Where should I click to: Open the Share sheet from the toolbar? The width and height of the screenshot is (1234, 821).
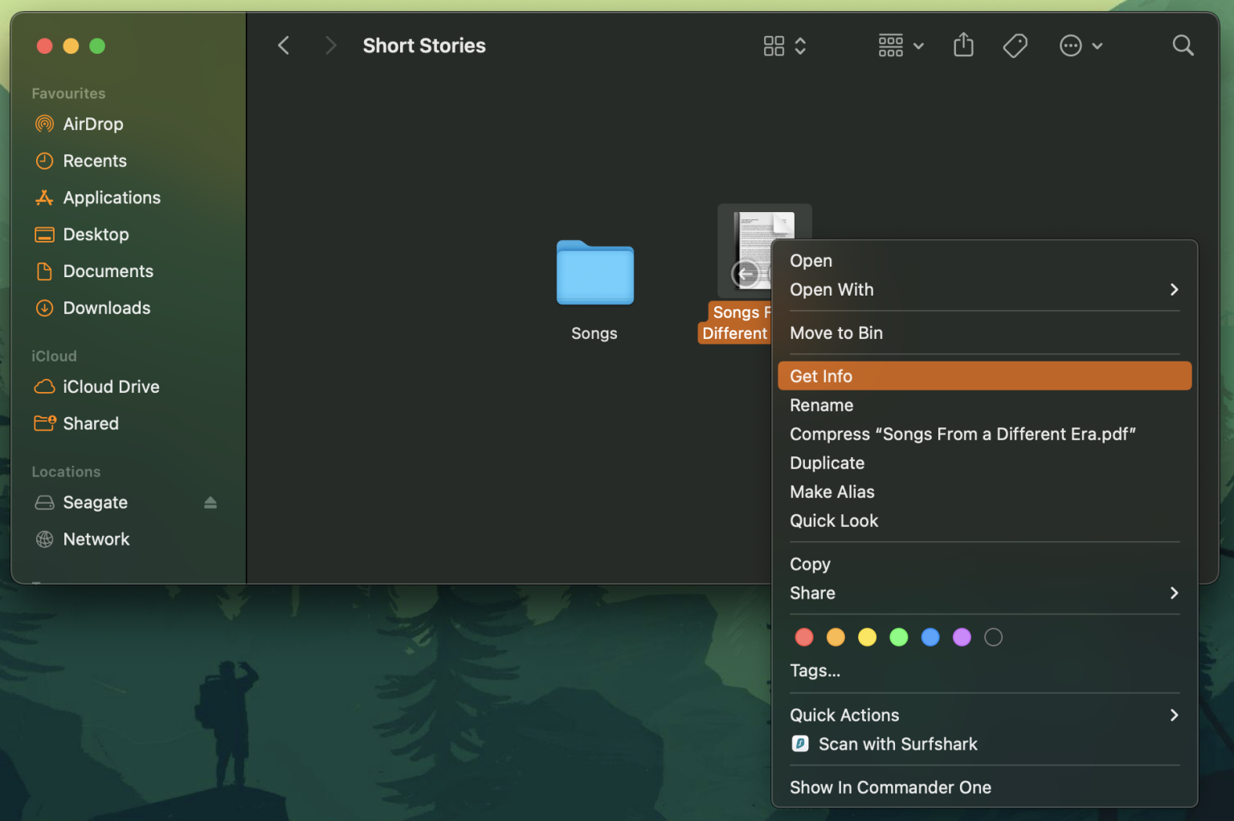pos(963,46)
